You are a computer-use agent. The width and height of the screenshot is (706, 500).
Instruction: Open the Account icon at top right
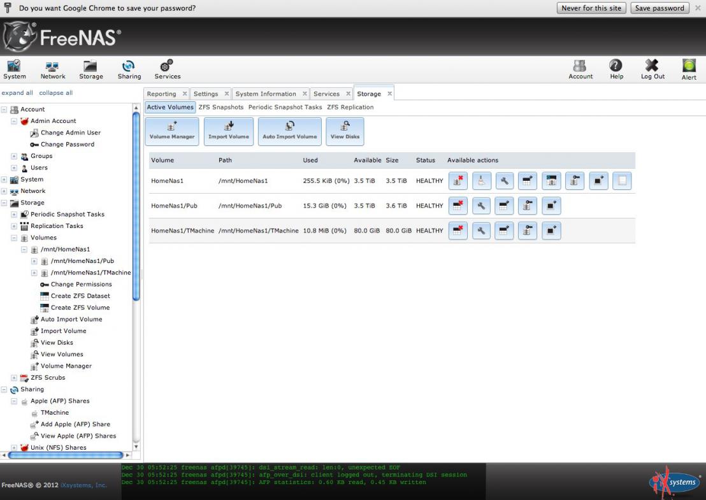pos(580,70)
